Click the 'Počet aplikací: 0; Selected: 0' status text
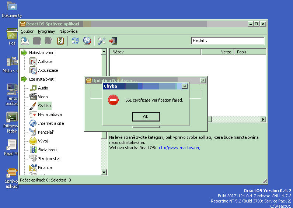This screenshot has height=208, width=293. tap(45, 180)
